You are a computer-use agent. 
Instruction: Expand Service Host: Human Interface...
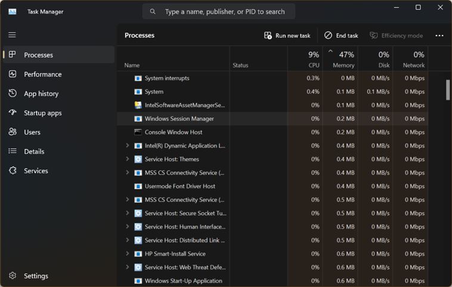[x=128, y=226]
